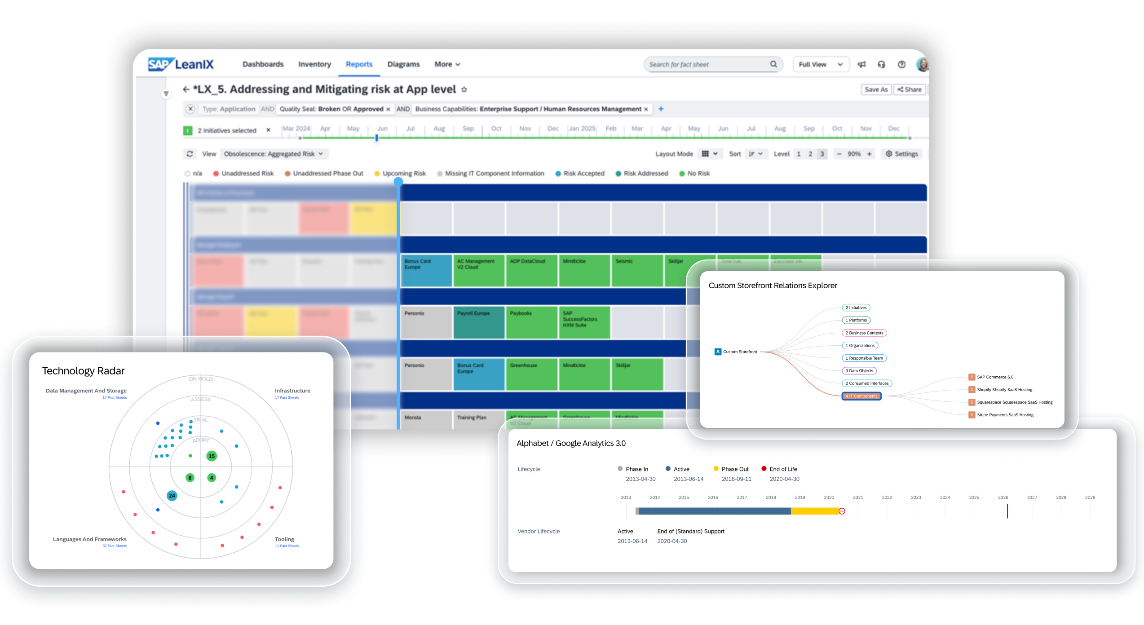The width and height of the screenshot is (1144, 625).
Task: Click the Share button
Action: [910, 90]
